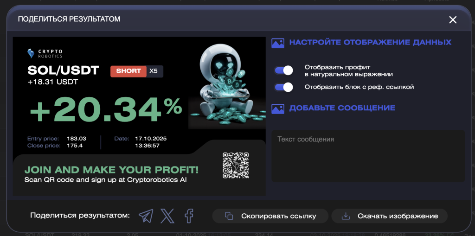The image size is (475, 236).
Task: Share the result on Facebook
Action: click(x=188, y=216)
